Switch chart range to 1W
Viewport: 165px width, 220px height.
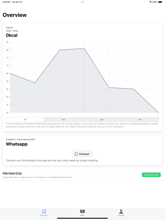pyautogui.click(x=63, y=119)
